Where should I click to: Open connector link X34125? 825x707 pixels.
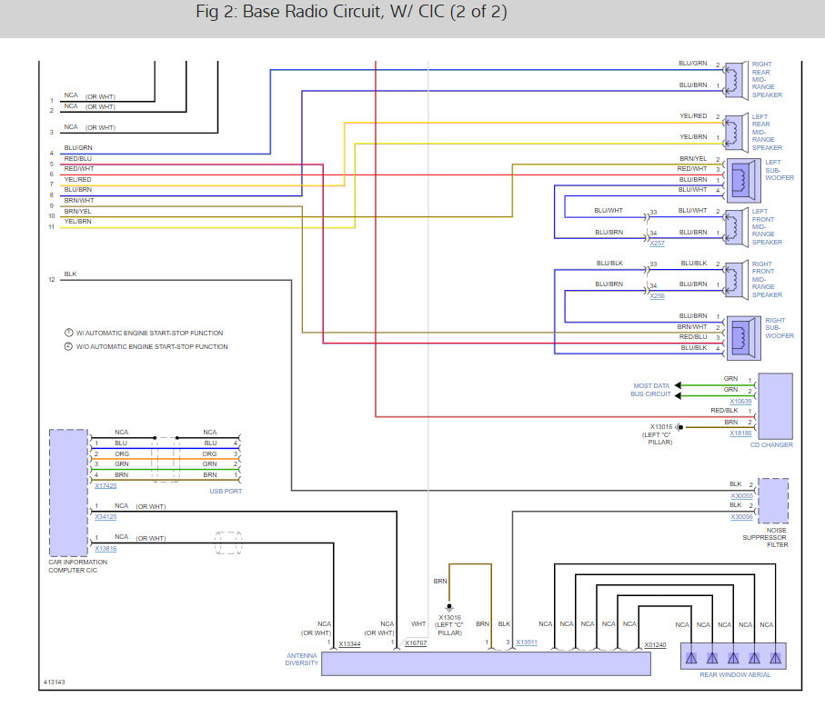[106, 517]
